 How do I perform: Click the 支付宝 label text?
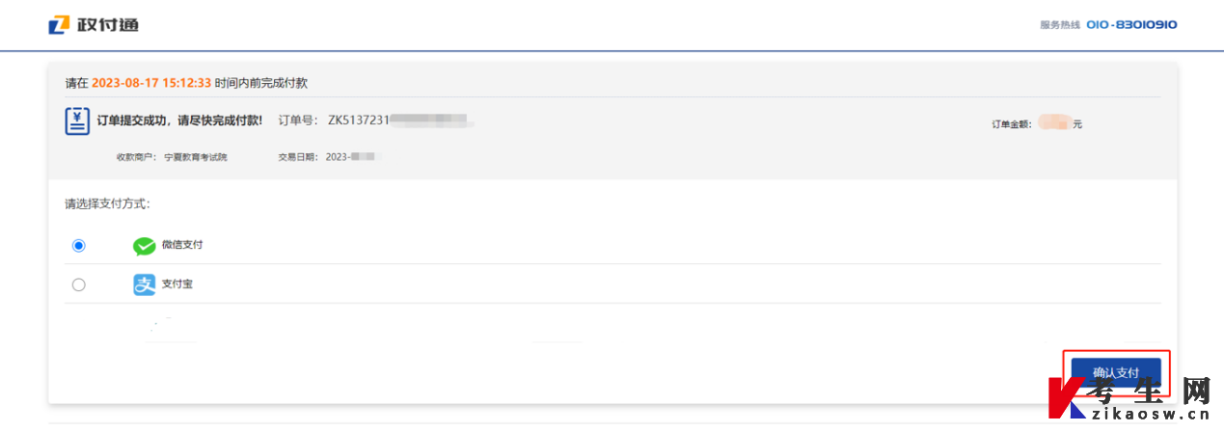coord(177,284)
